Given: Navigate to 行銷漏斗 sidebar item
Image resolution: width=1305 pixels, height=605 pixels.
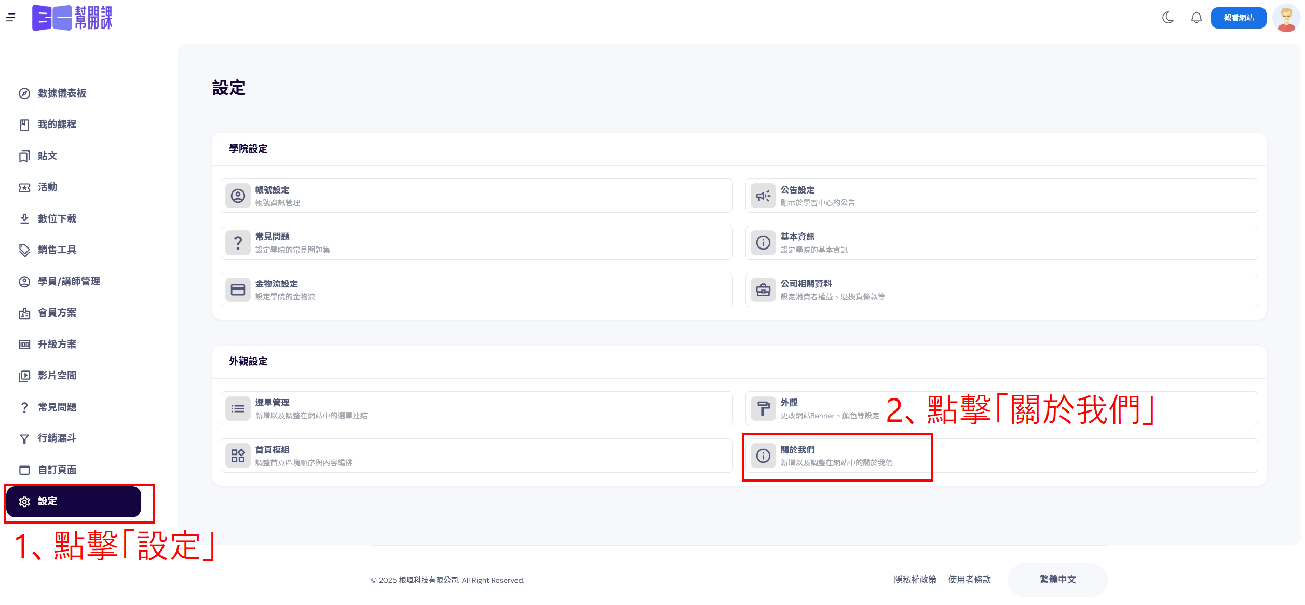Looking at the screenshot, I should 57,438.
